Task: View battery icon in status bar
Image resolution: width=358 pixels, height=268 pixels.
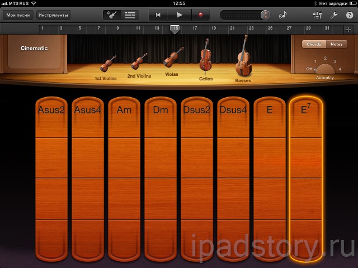Action: [353, 3]
